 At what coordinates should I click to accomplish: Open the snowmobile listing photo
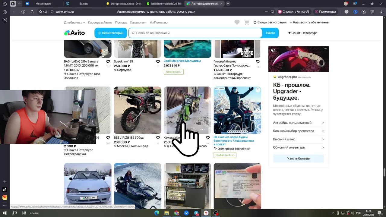[x=138, y=186]
